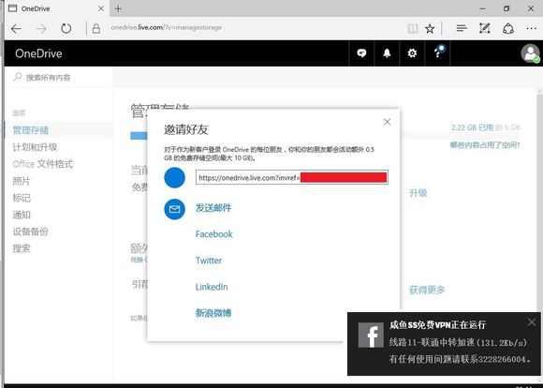Open Edge more actions ellipsis menu

(x=531, y=28)
